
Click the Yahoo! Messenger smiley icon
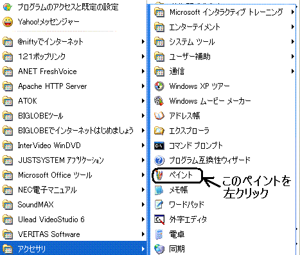click(8, 22)
